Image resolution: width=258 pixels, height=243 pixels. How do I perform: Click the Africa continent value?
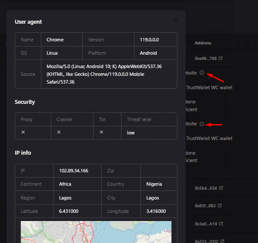pos(65,184)
